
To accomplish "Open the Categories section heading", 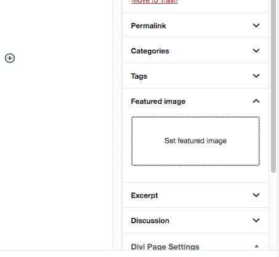I will coord(150,51).
